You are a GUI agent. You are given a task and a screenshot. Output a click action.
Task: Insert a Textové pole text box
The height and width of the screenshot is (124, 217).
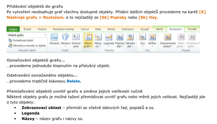pos(76,37)
